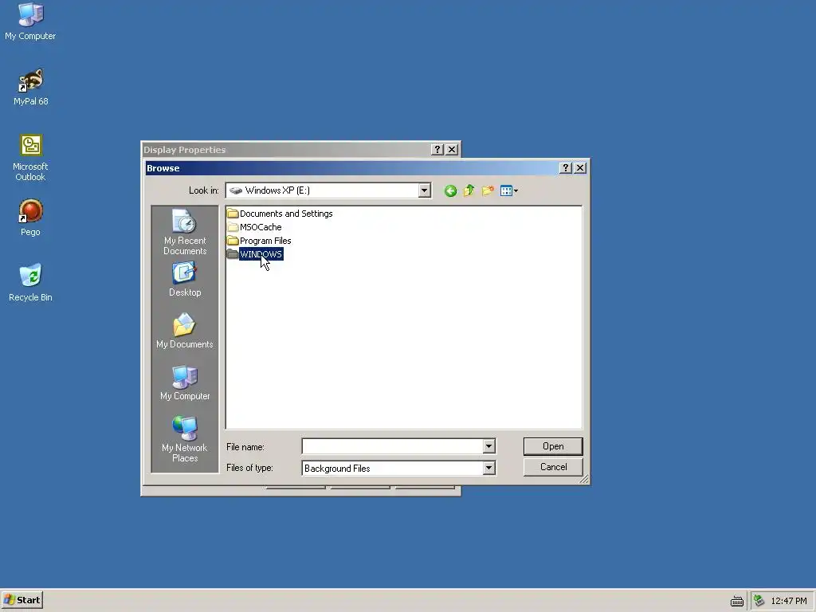816x612 pixels.
Task: Click the keyboard icon in system tray
Action: click(737, 601)
